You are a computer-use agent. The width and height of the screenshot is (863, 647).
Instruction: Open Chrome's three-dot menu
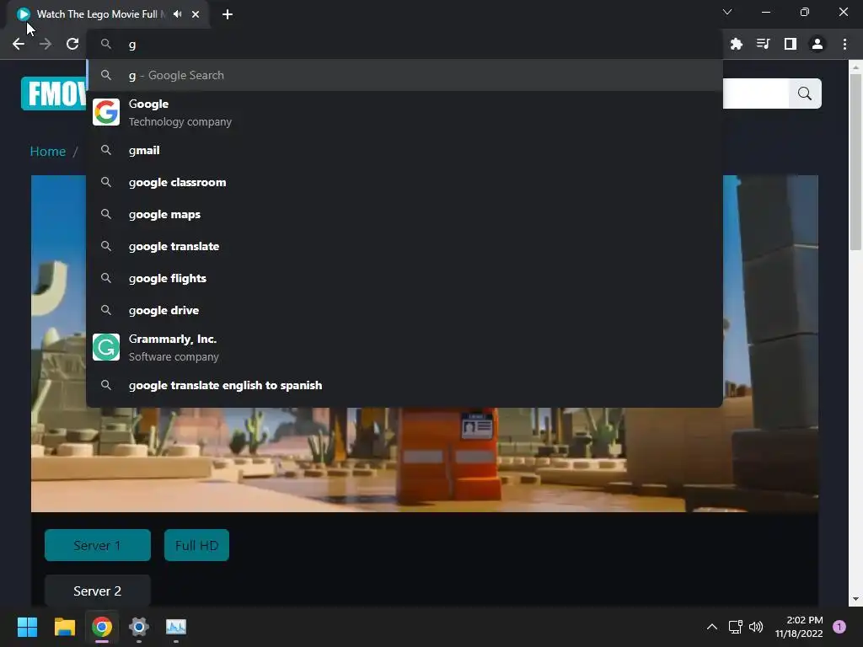tap(844, 44)
